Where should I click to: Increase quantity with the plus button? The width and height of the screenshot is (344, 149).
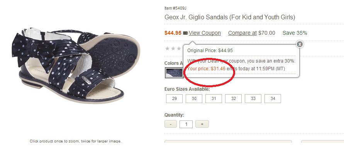tap(202, 124)
